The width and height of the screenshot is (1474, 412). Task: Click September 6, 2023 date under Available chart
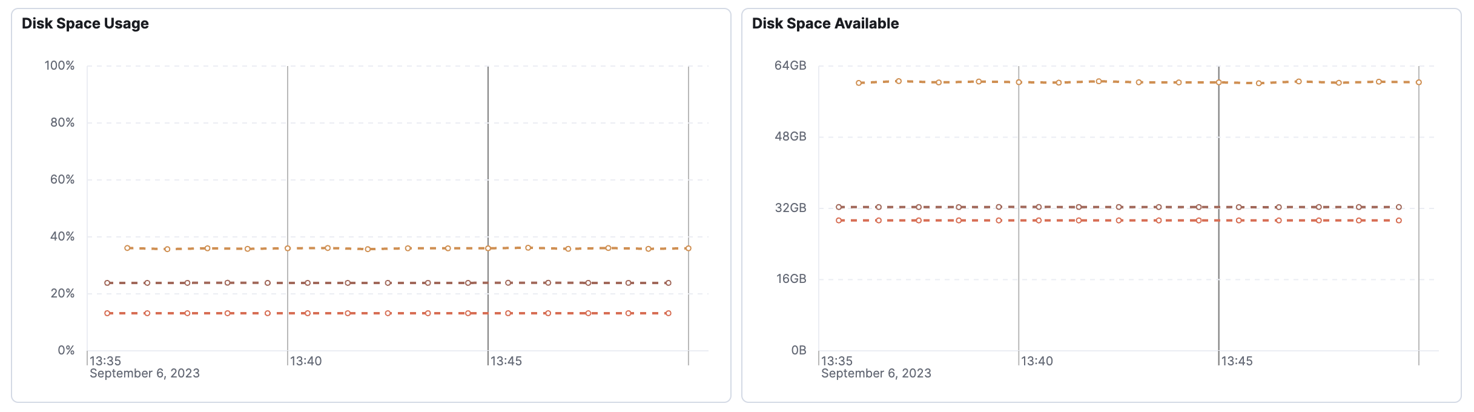(x=876, y=373)
